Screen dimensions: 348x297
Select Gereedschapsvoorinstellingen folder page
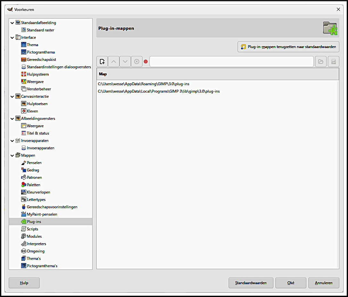(52, 207)
